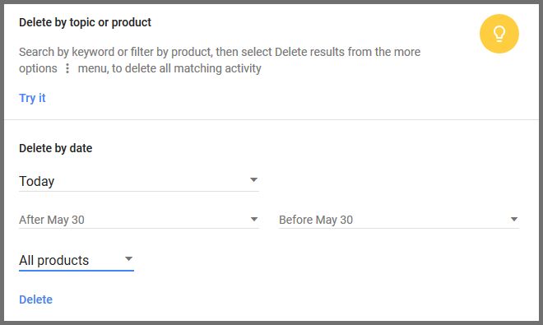Image resolution: width=543 pixels, height=325 pixels.
Task: Click the horizontal divider between sections
Action: 271,119
